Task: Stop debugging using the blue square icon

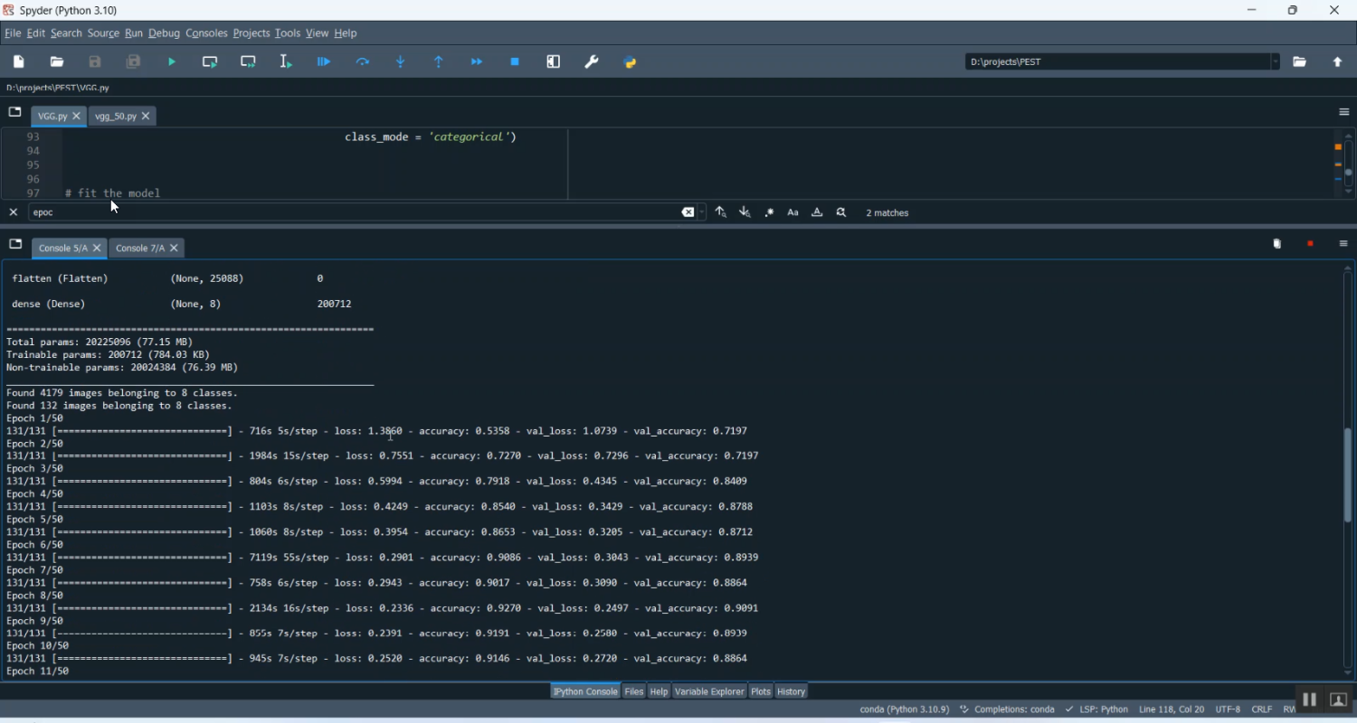Action: (x=516, y=62)
